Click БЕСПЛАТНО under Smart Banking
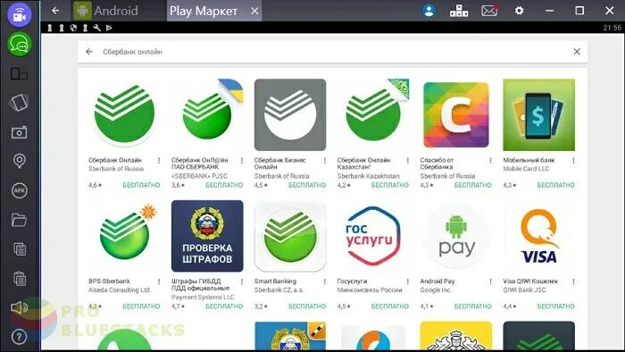This screenshot has width=625, height=352. click(307, 306)
